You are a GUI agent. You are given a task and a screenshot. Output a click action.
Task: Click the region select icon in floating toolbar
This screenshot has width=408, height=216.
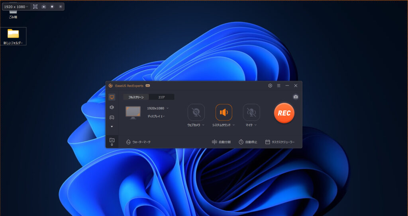(x=35, y=7)
